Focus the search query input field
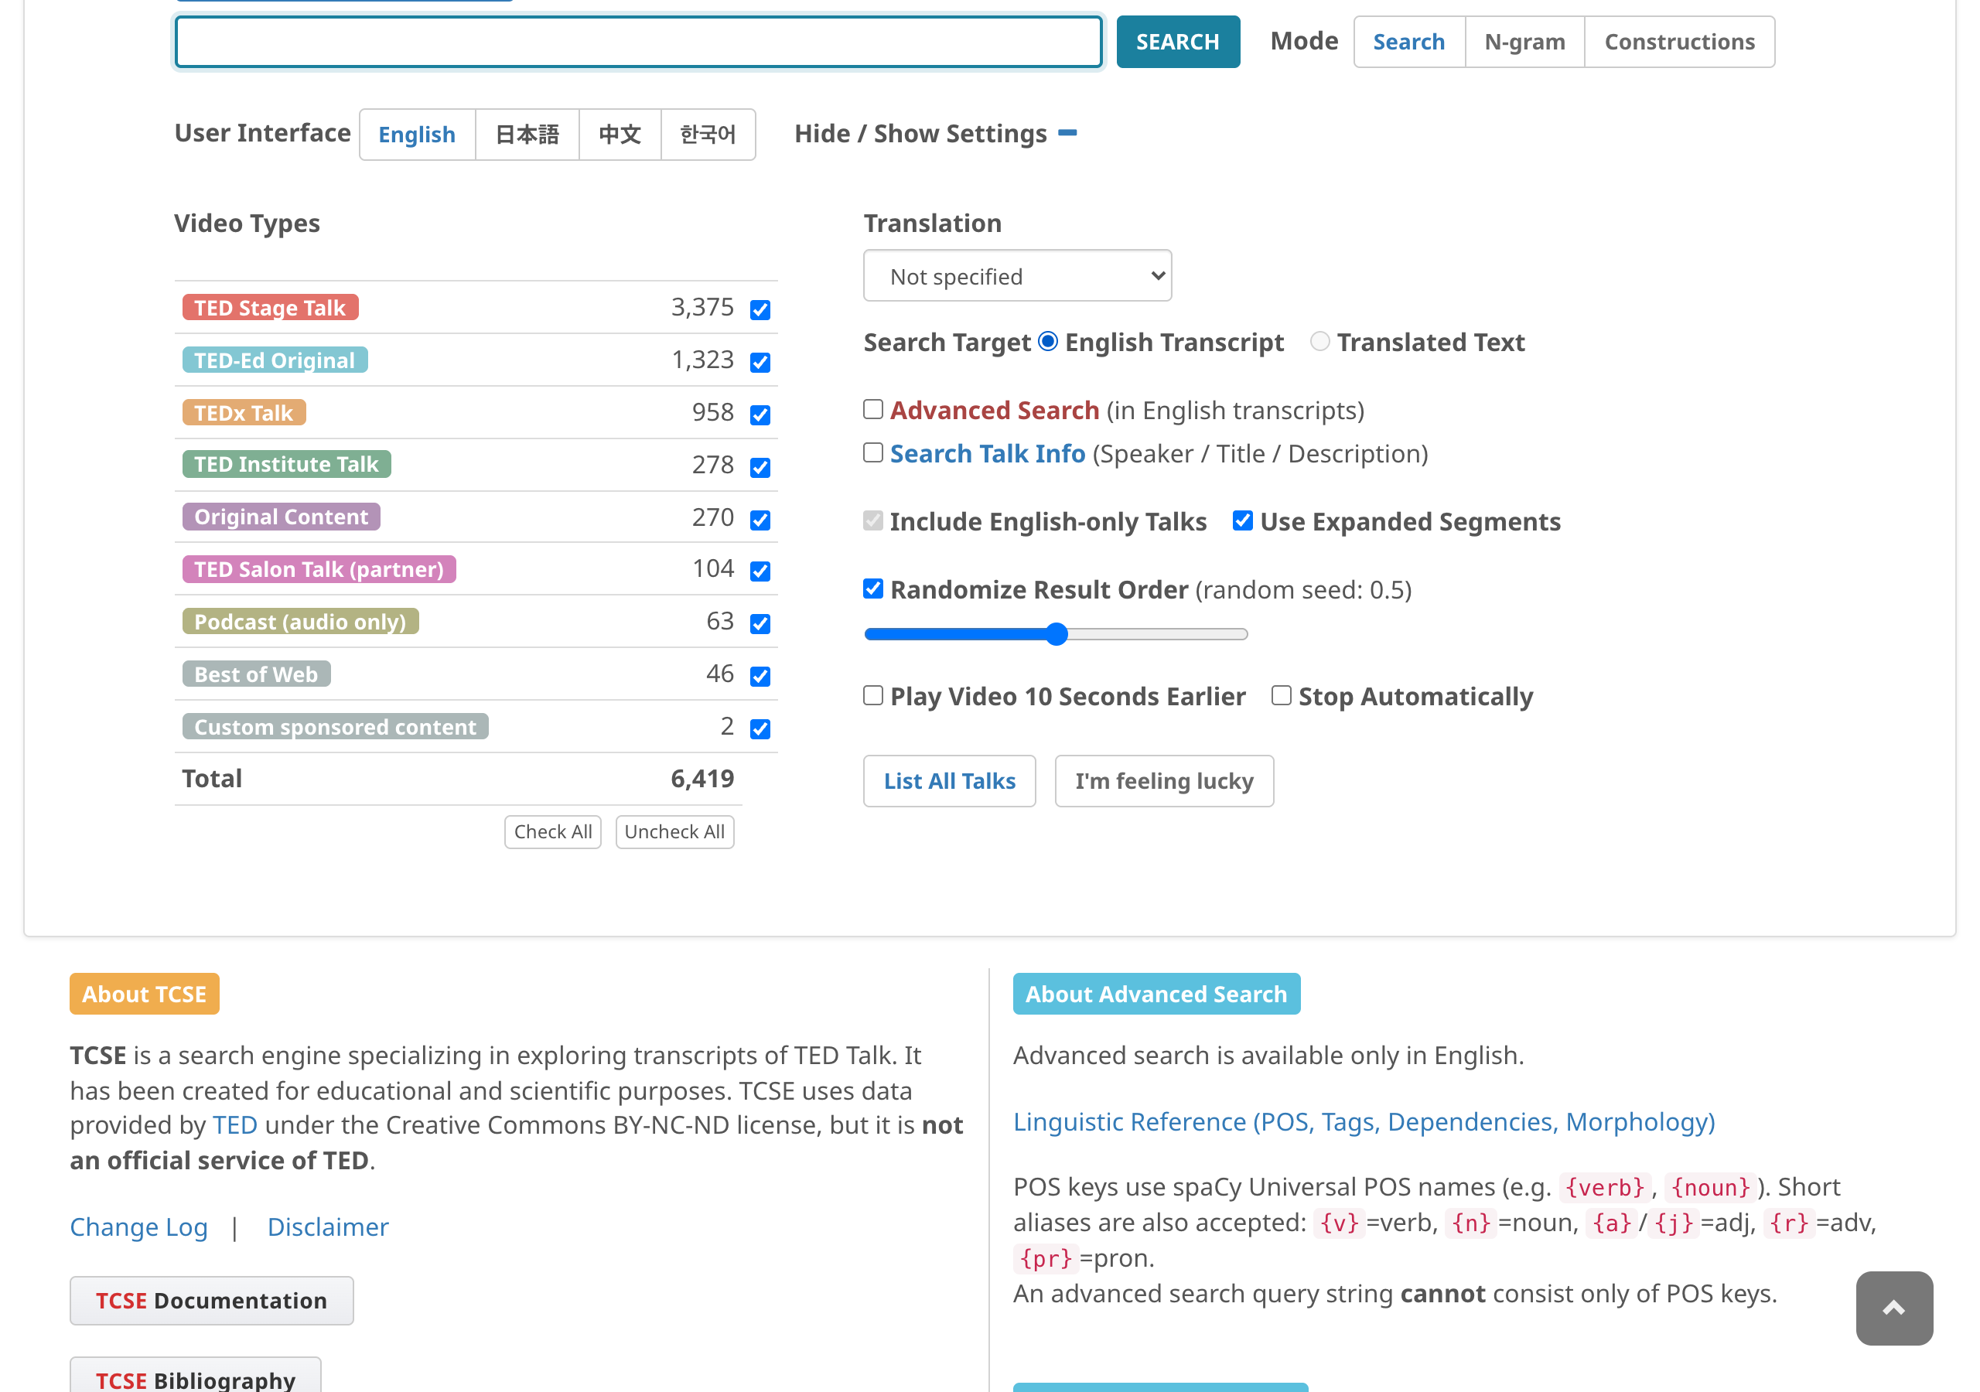The width and height of the screenshot is (1980, 1392). (x=638, y=42)
